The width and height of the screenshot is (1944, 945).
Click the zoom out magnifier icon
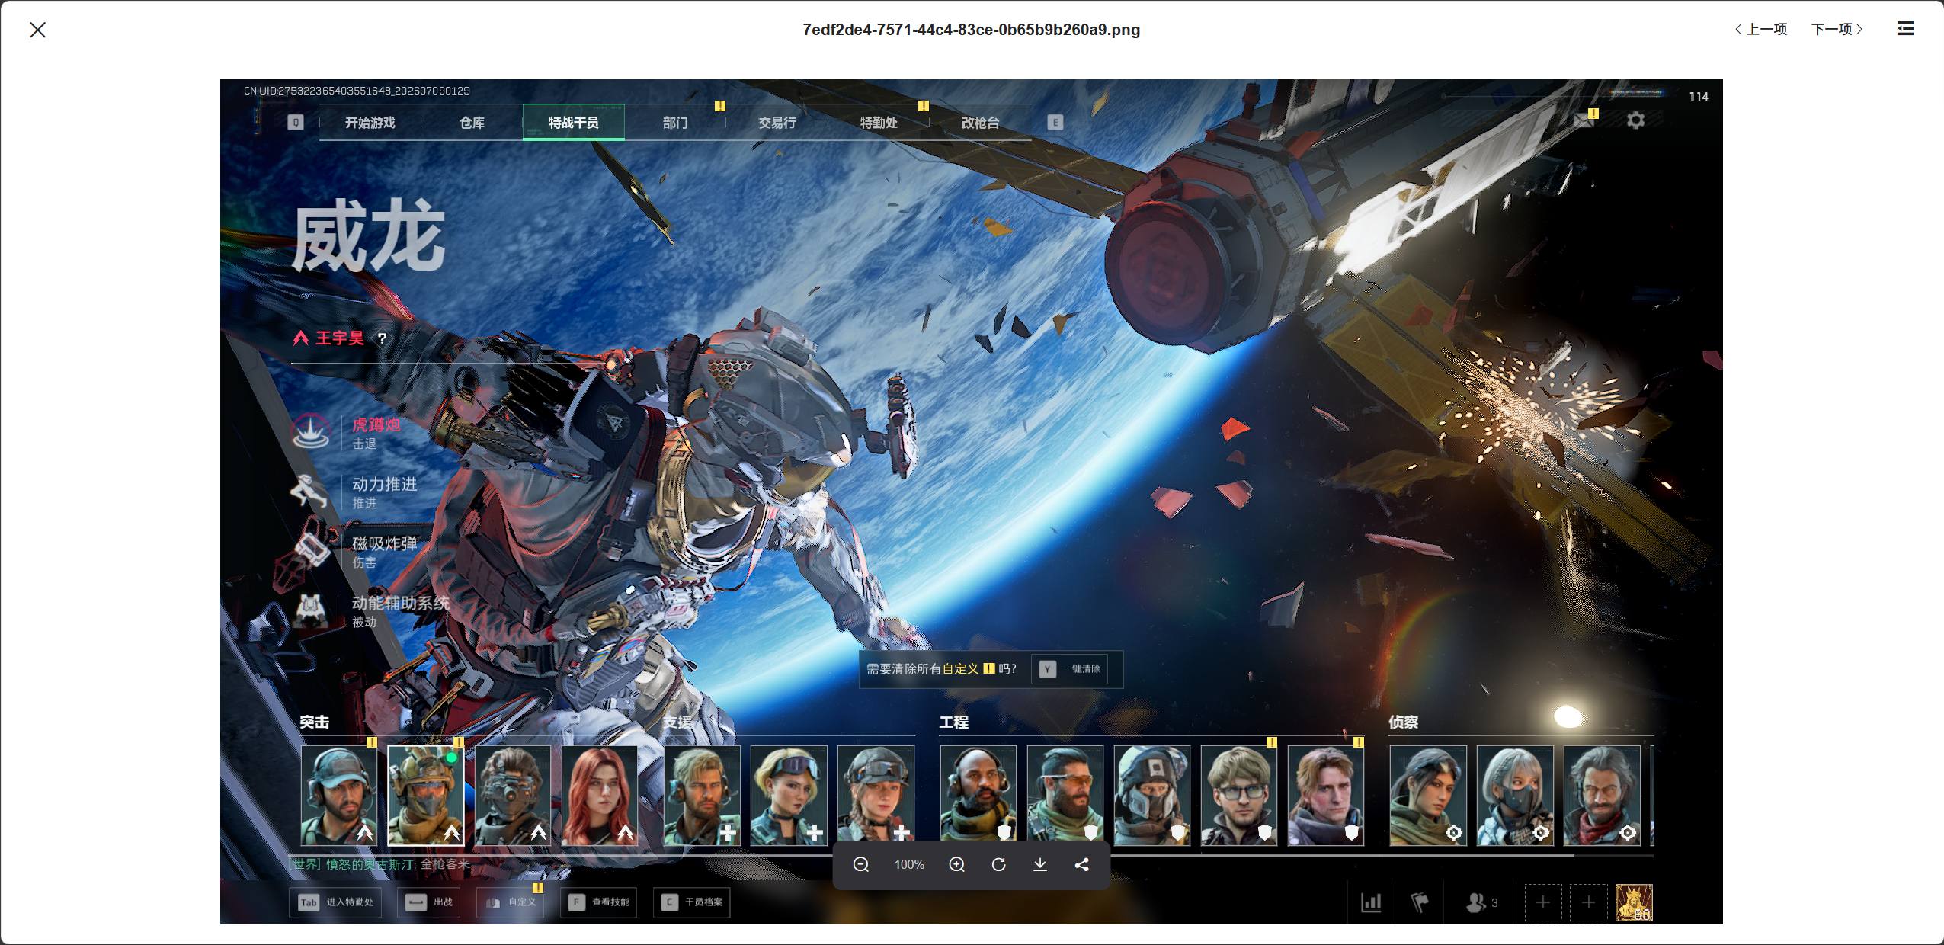861,864
